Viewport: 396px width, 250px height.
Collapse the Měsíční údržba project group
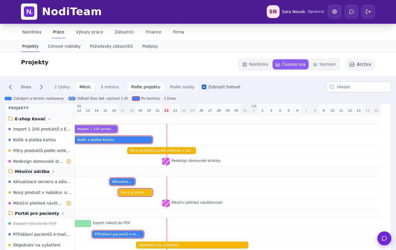(40, 172)
